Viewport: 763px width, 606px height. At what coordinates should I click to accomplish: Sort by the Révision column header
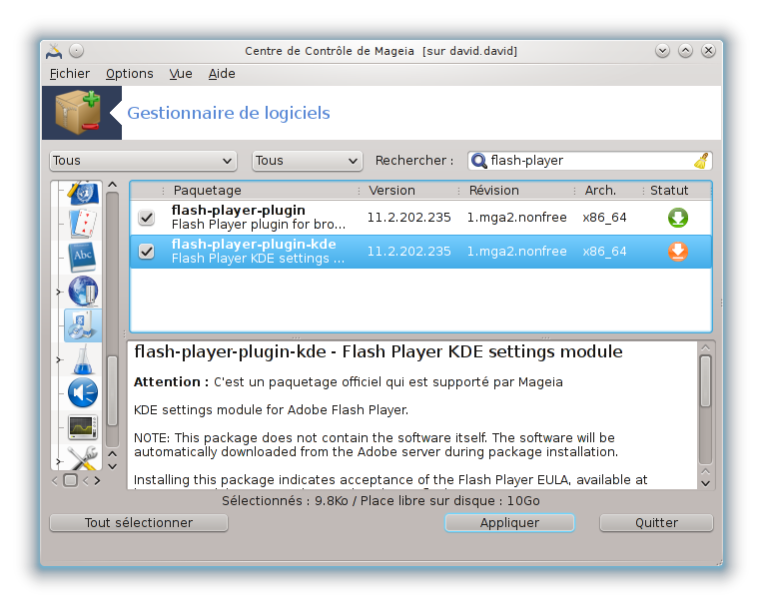(x=516, y=190)
